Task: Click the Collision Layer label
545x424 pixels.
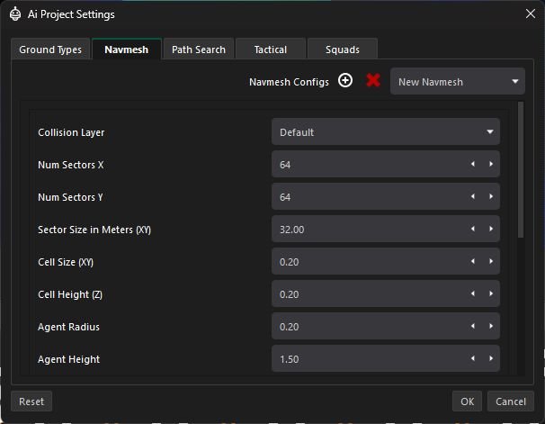Action: (71, 132)
